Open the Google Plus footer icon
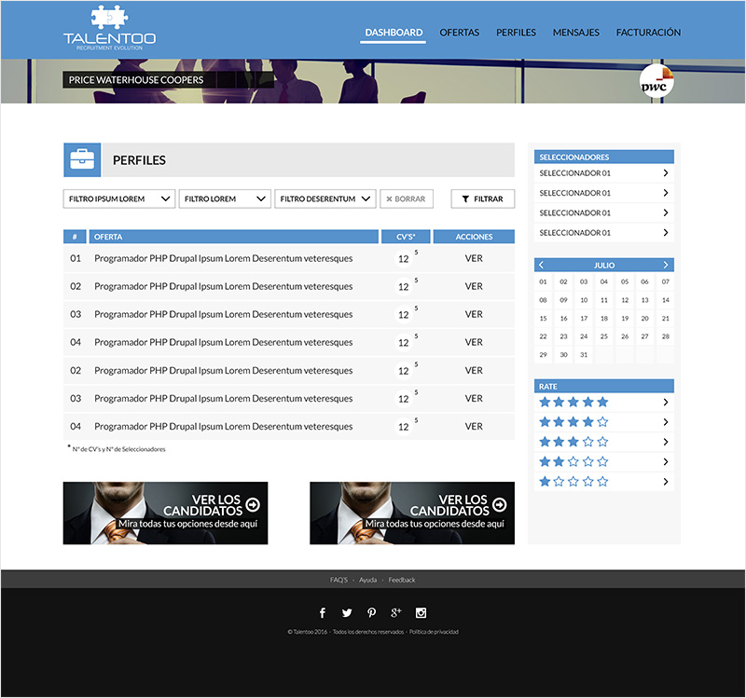Screen dimensions: 746x698 (x=395, y=613)
